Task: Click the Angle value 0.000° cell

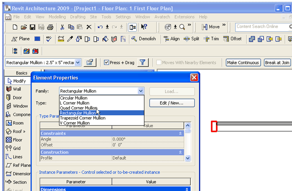Action: coord(148,139)
